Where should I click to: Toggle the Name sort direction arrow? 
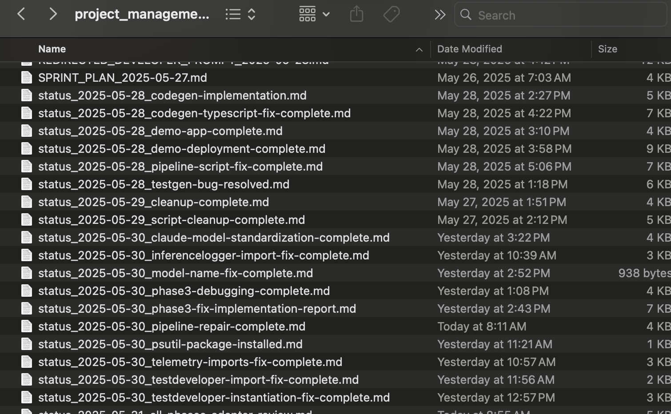click(x=419, y=50)
